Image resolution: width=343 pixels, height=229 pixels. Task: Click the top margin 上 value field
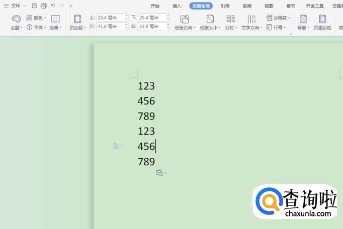[111, 18]
